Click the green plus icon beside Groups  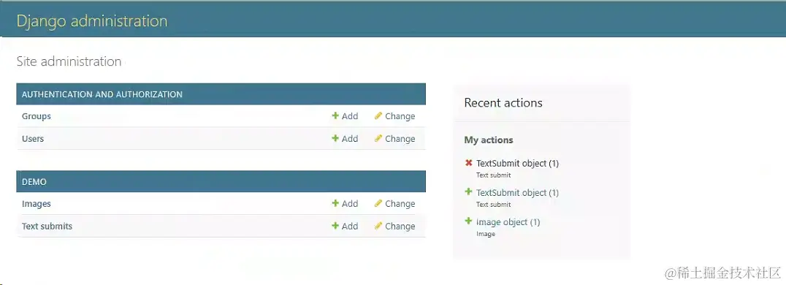tap(335, 116)
